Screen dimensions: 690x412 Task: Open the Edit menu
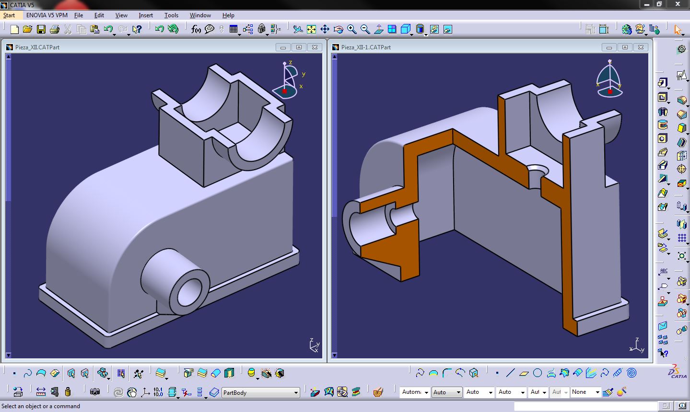point(99,15)
